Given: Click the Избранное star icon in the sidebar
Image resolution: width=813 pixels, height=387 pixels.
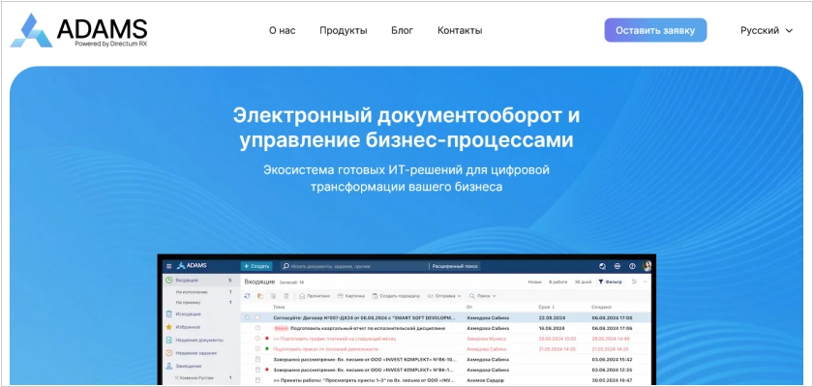Looking at the screenshot, I should click(x=169, y=327).
